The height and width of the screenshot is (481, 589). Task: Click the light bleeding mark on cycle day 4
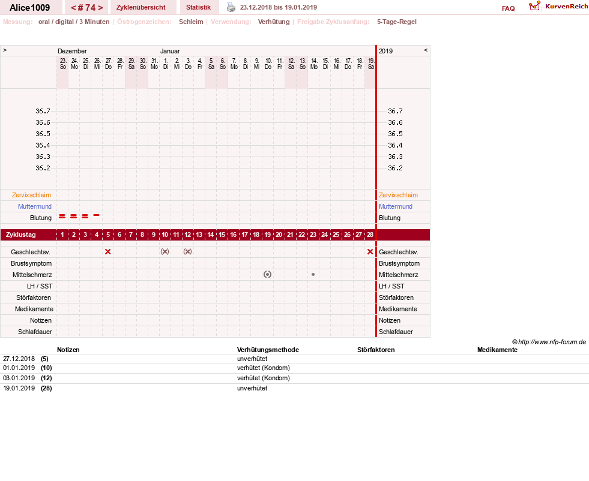[97, 215]
